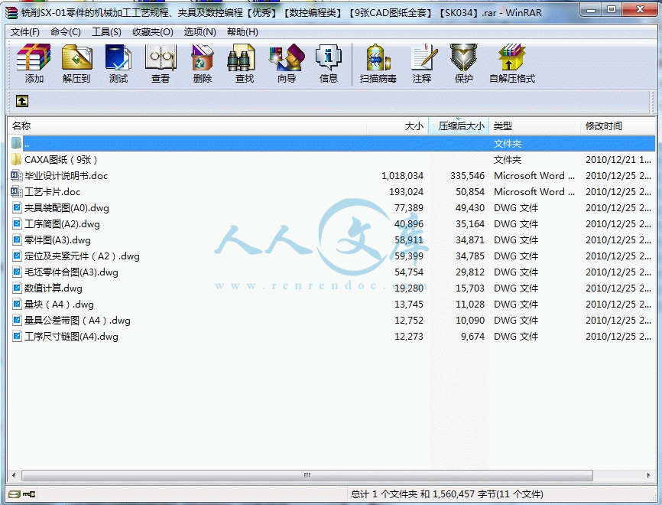Close the WinRAR window

(640, 10)
